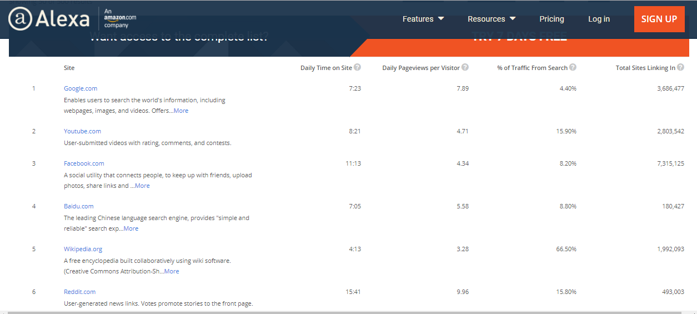Open the Reddit.com site link

point(79,292)
